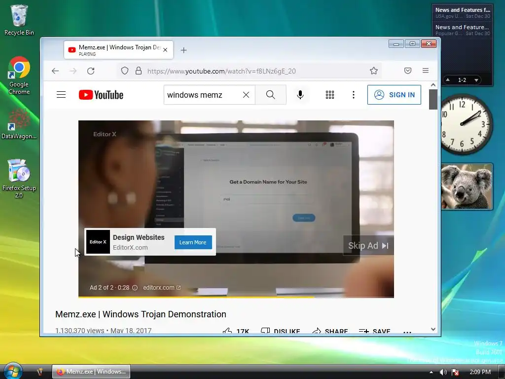The height and width of the screenshot is (379, 505).
Task: Go to YouTube home via the logo
Action: click(x=101, y=95)
